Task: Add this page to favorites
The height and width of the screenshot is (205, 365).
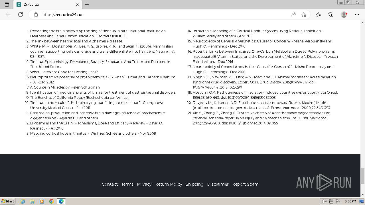Action: (304, 15)
